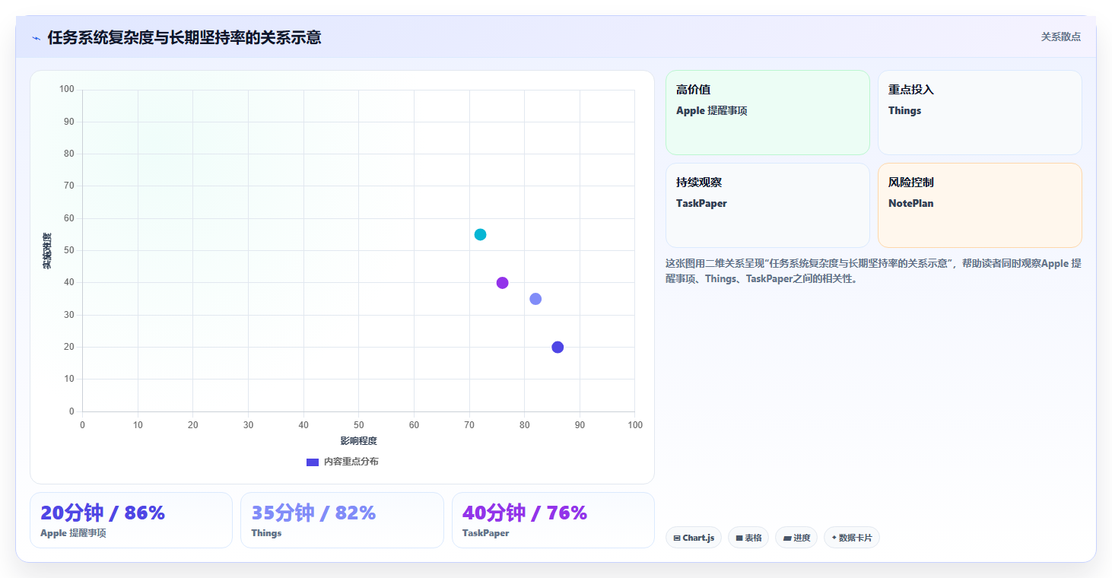
Task: Click the 影响程度 x-axis title
Action: point(358,441)
